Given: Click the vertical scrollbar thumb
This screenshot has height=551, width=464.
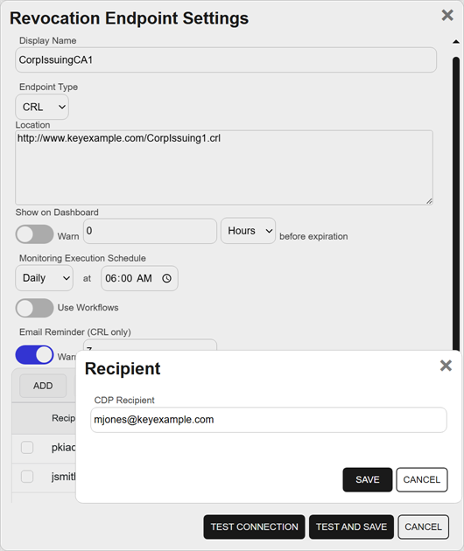Looking at the screenshot, I should tap(456, 204).
